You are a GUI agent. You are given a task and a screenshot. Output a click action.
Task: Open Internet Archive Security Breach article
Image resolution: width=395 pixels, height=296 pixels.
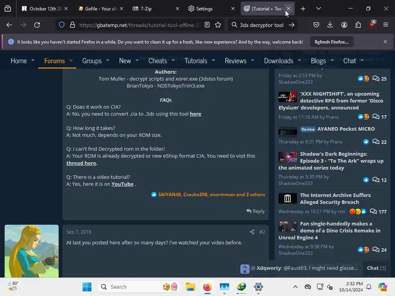coord(335,198)
